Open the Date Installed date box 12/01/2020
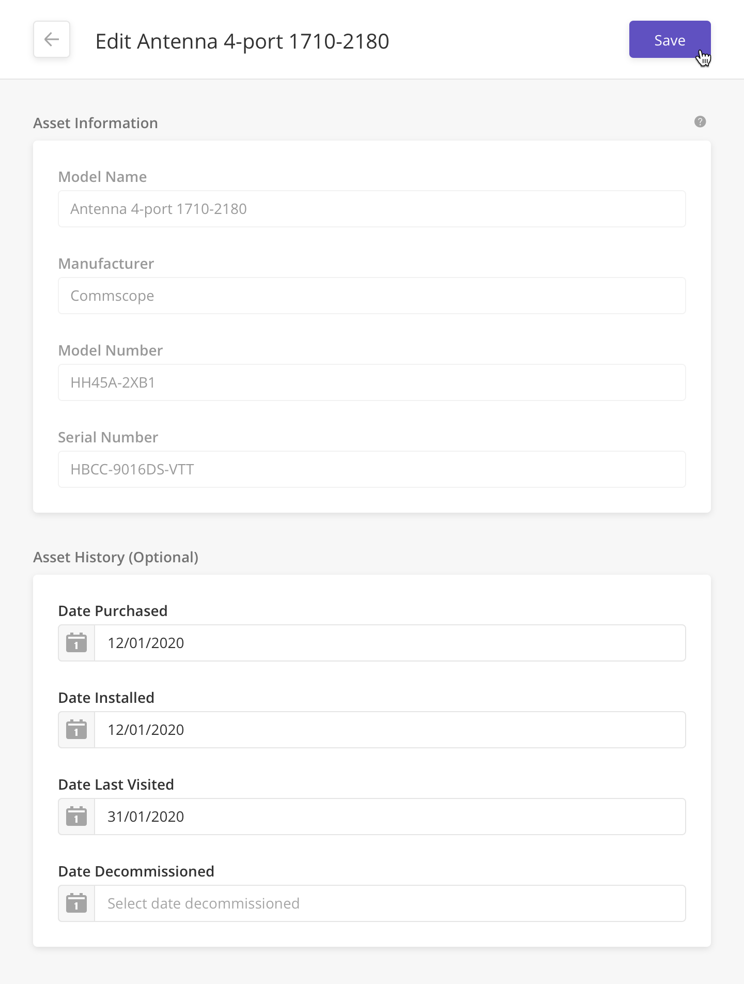This screenshot has width=744, height=984. coord(390,730)
